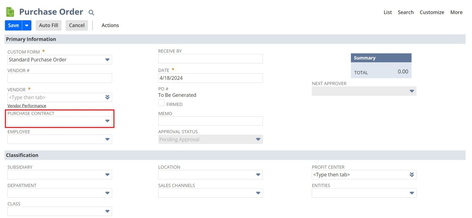Screen dimensions: 472x218
Task: Expand the Vendor lookup double-chevron
Action: [108, 97]
